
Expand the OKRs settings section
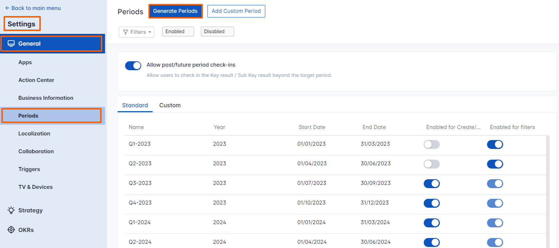coord(26,230)
